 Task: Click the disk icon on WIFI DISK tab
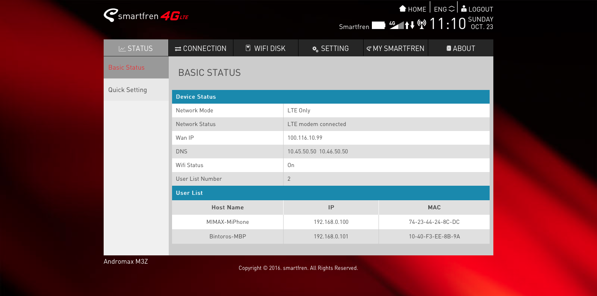click(x=248, y=48)
